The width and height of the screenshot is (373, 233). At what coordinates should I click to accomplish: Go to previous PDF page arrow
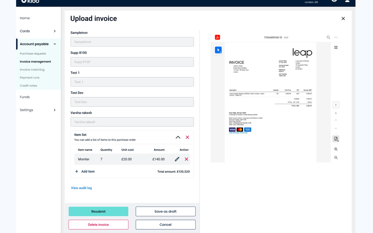[x=336, y=120]
